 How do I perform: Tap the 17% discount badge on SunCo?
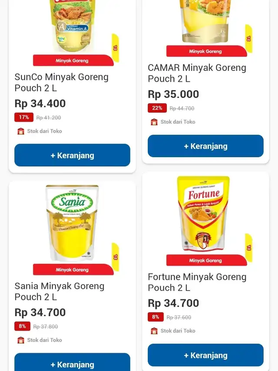tap(24, 117)
